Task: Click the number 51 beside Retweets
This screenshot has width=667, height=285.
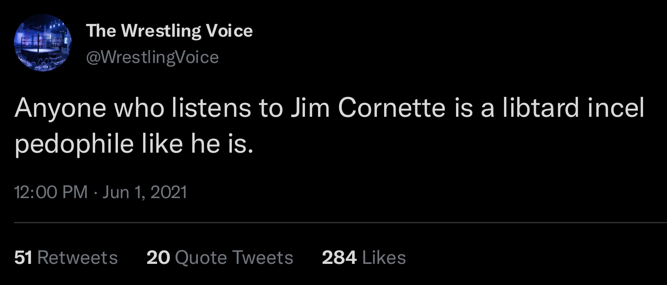Action: pos(23,257)
